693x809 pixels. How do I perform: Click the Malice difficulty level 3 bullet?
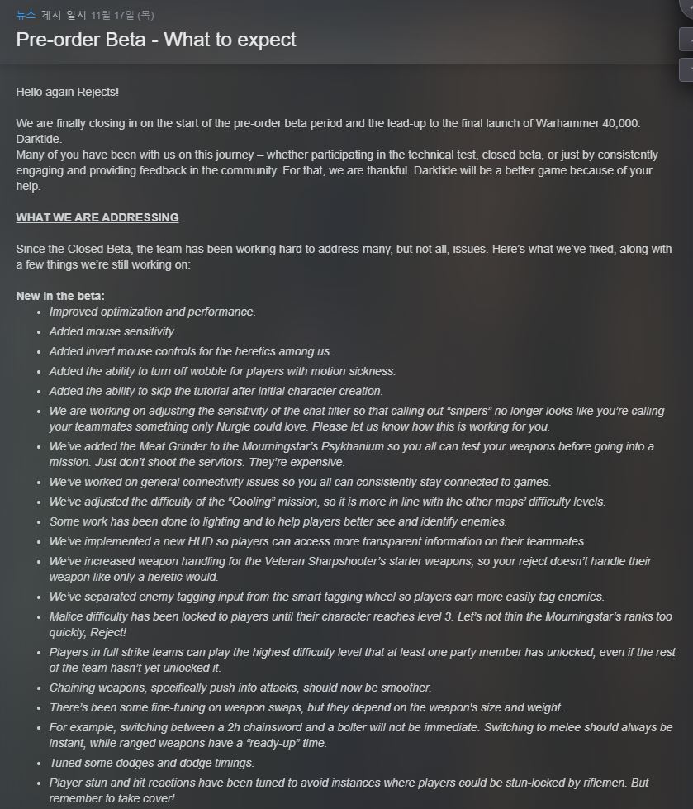click(x=360, y=624)
